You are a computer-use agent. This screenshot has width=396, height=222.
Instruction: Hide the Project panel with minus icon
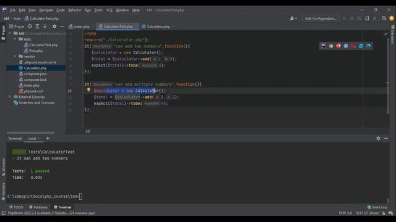(x=62, y=27)
